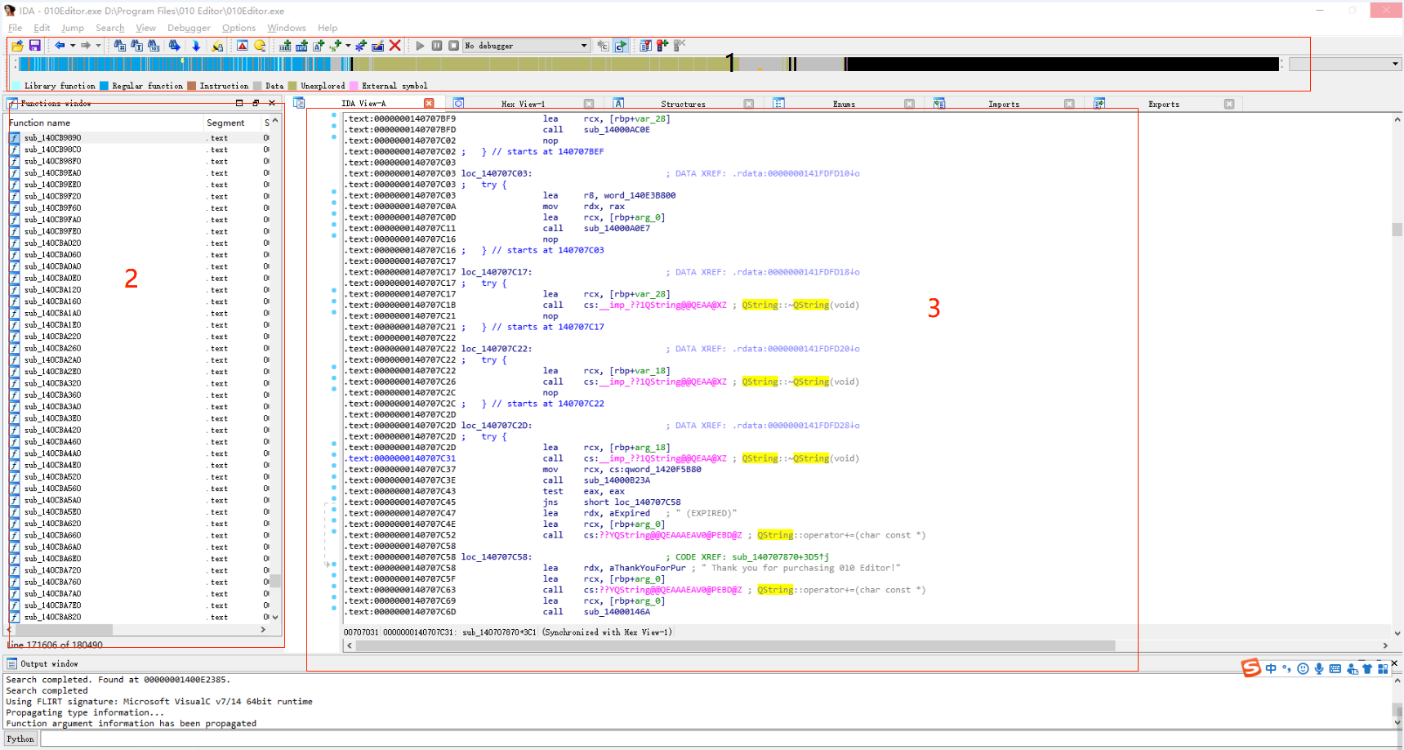
Task: Click the red warning triangle icon
Action: pos(243,46)
